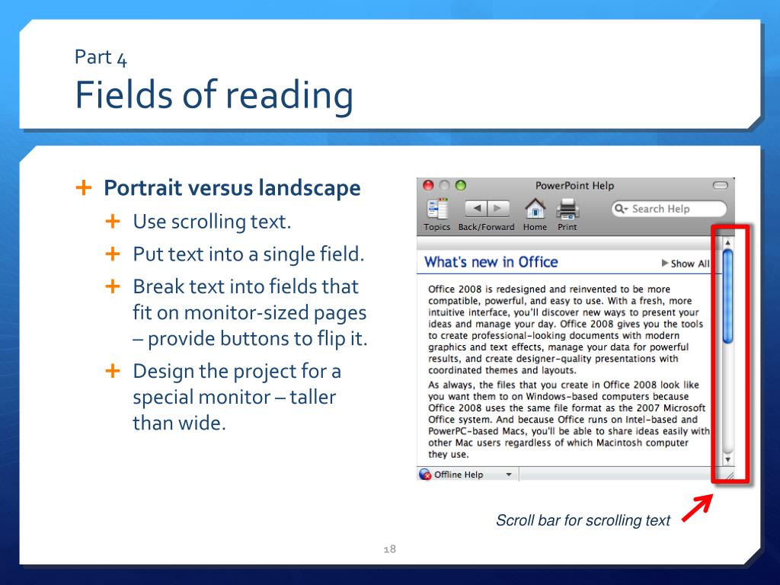The width and height of the screenshot is (780, 585).
Task: Click the Fields of reading title
Action: tap(214, 94)
